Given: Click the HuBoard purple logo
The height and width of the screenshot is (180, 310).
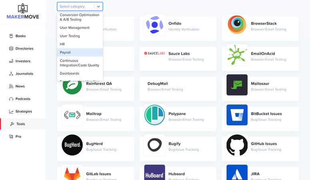Looking at the screenshot, I should [155, 172].
